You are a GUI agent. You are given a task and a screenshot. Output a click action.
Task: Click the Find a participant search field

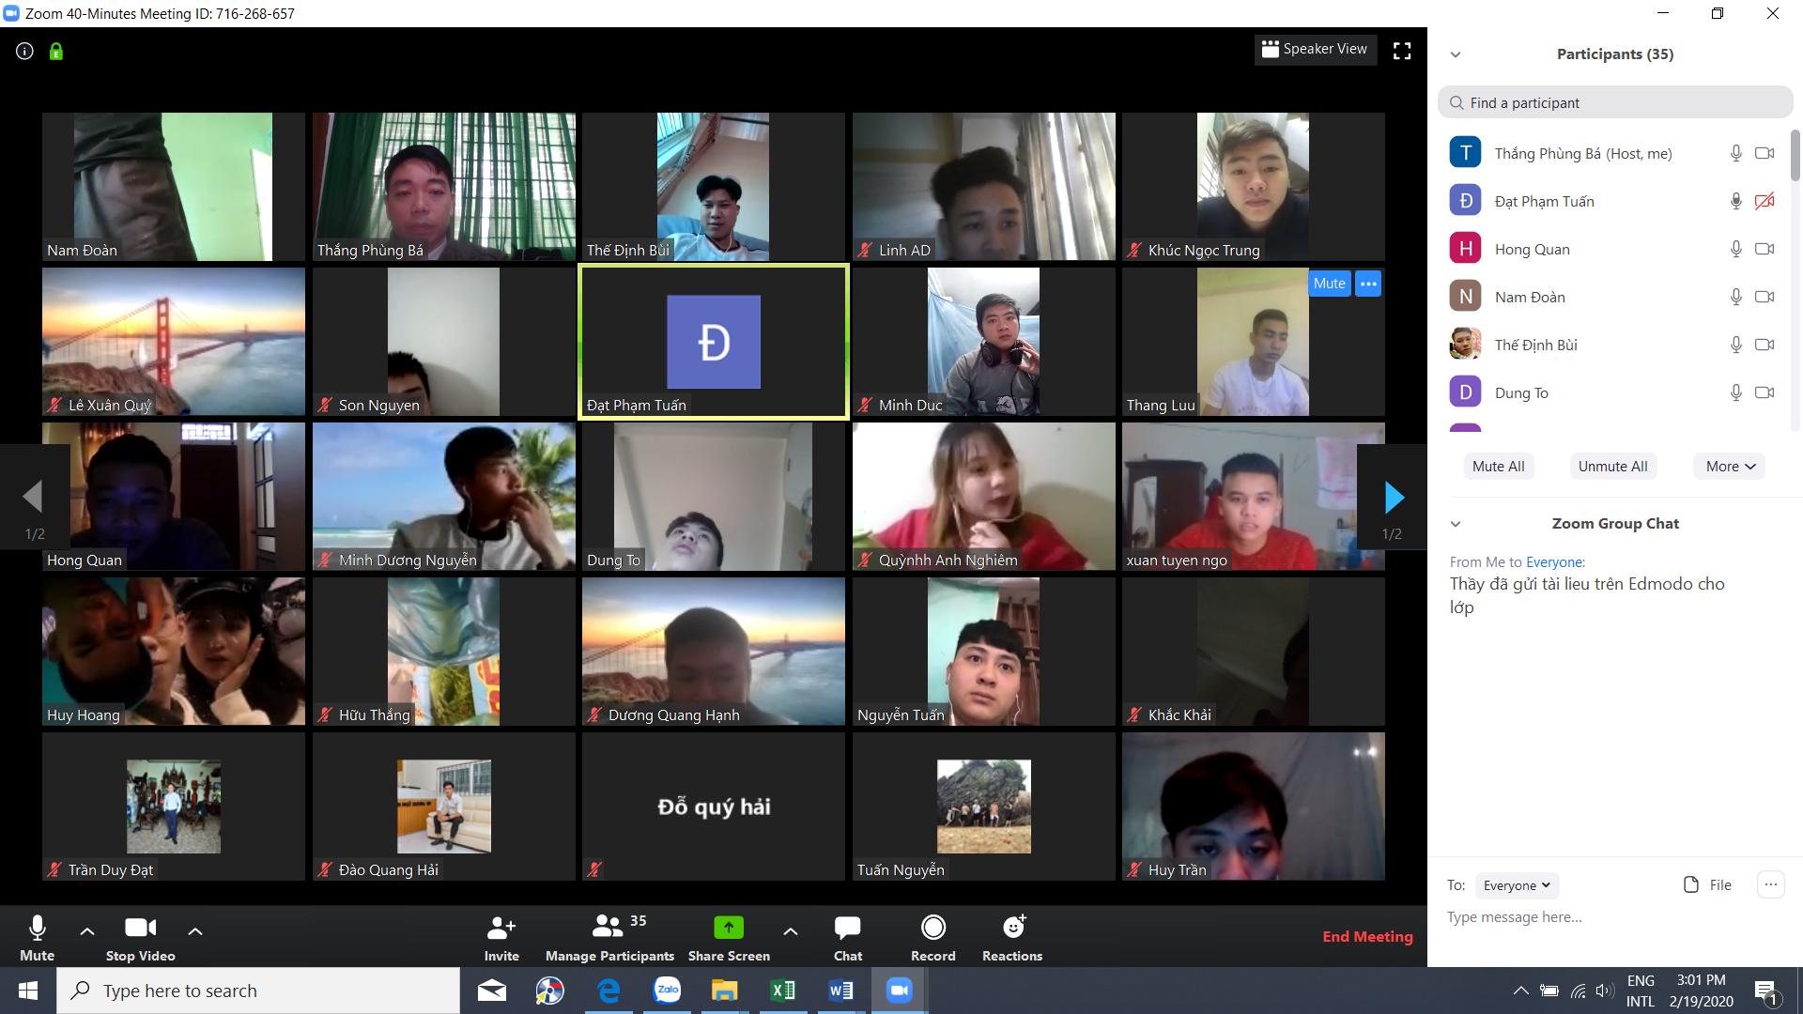click(x=1615, y=102)
